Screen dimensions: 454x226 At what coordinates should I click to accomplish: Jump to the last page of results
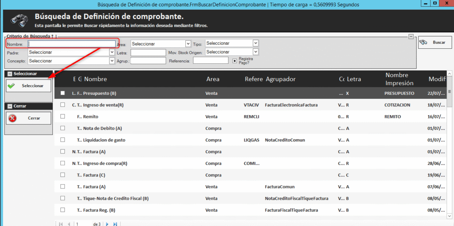tap(115, 224)
